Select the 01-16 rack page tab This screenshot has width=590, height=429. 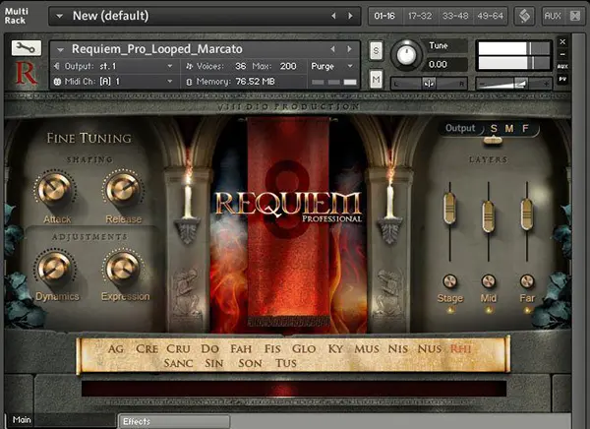[384, 16]
